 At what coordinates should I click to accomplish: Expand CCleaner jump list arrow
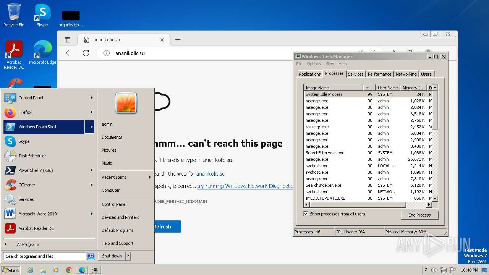(x=92, y=185)
